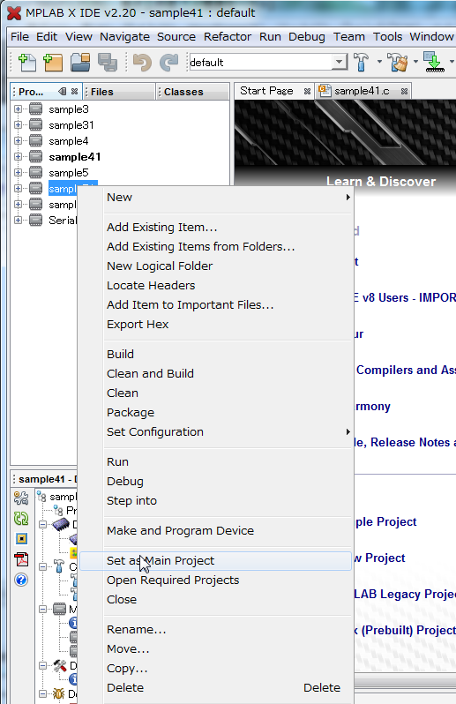Click the New File toolbar icon
This screenshot has width=456, height=704.
[27, 63]
